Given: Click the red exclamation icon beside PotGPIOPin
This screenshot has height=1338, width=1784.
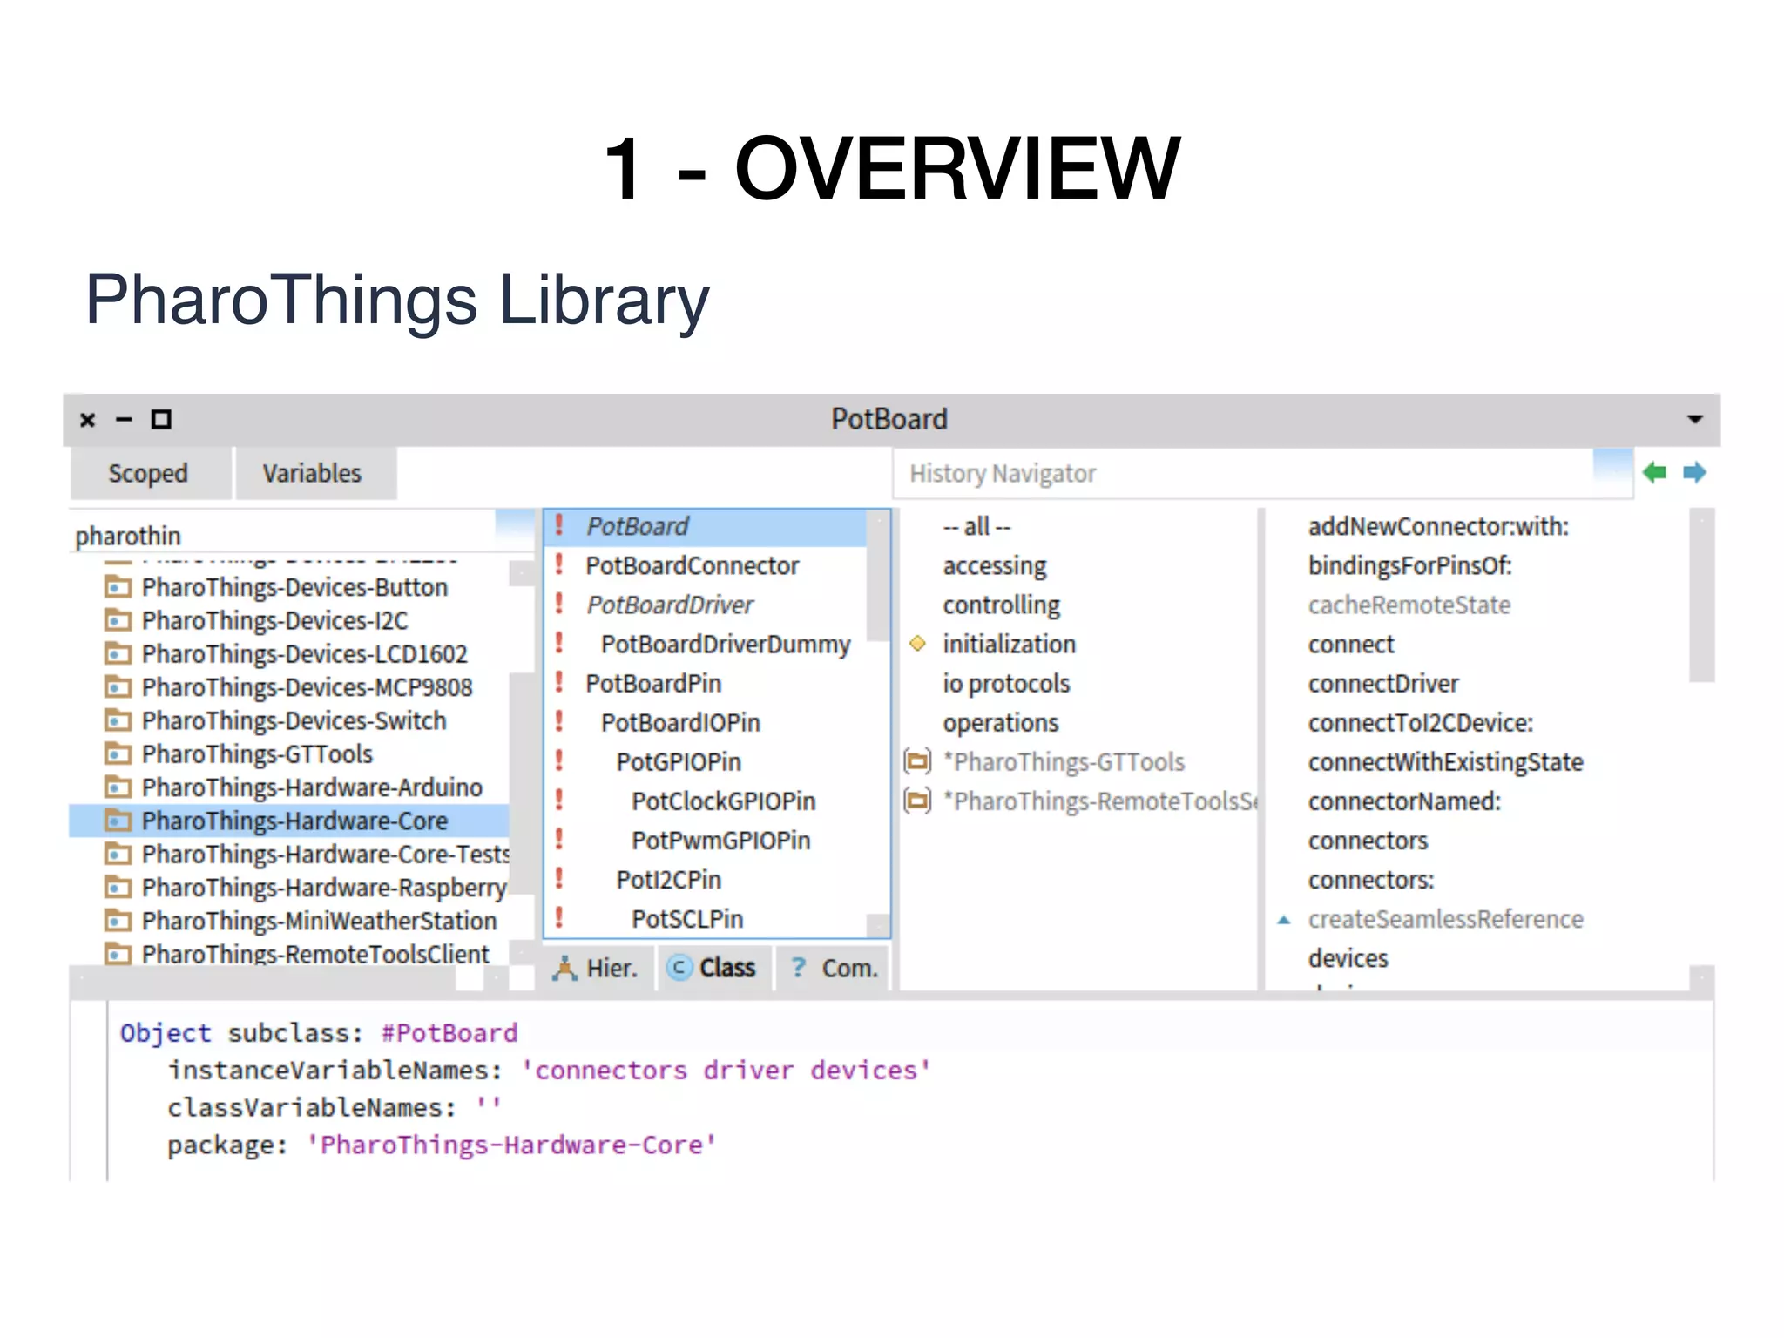Looking at the screenshot, I should (559, 760).
